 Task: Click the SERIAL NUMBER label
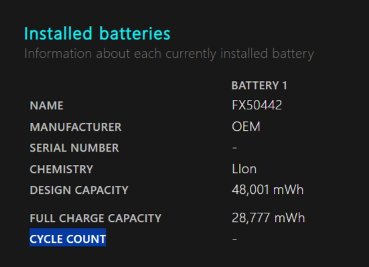[x=74, y=148]
